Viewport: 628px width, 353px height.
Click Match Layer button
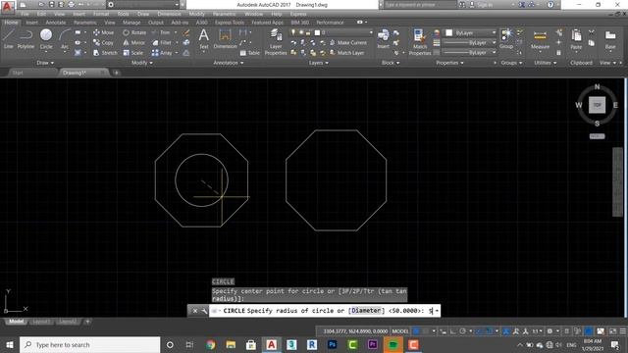click(x=346, y=53)
